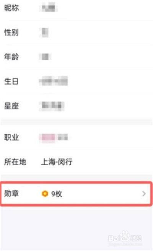Pick the blurred birthday date value
Viewport: 153px width, 251px height.
54,81
